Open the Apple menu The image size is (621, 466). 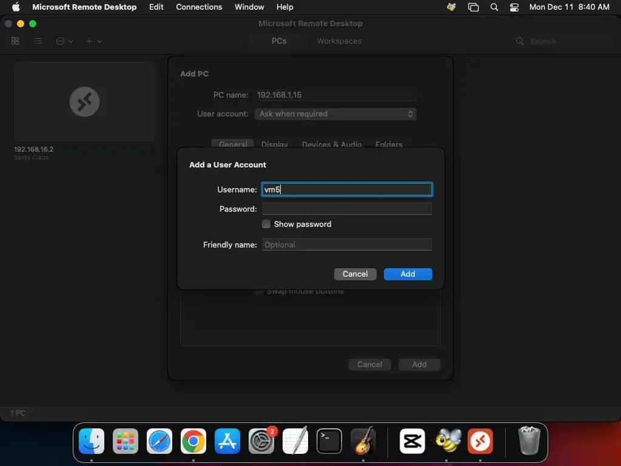pos(16,7)
